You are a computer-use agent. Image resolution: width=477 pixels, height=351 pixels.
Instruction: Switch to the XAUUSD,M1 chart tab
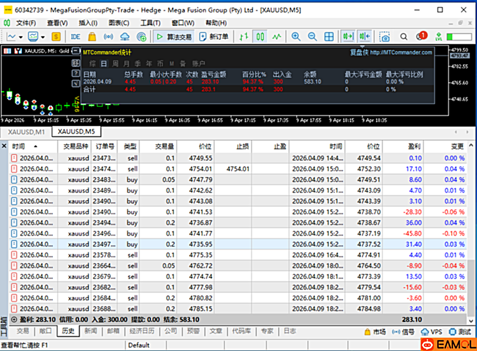[27, 132]
